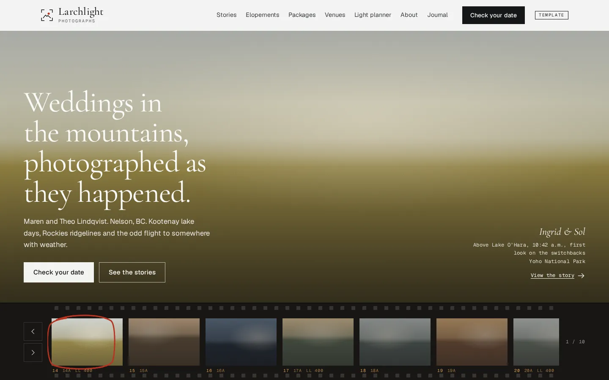This screenshot has width=609, height=380.
Task: Click the hero headline Weddings in the mountains
Action: (115, 149)
